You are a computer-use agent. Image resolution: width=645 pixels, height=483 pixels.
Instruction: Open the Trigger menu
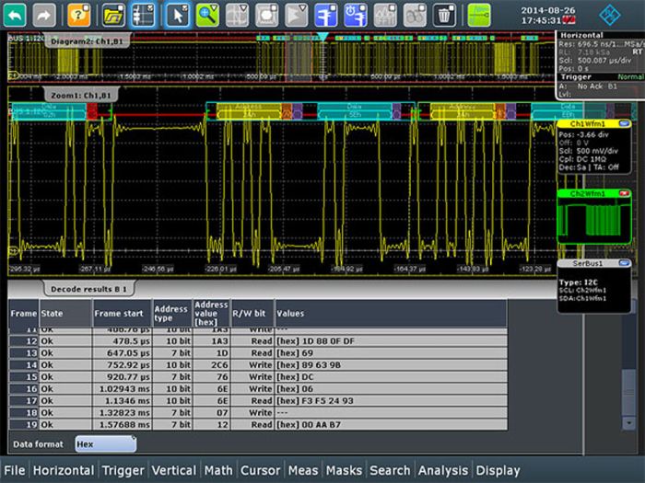click(x=123, y=470)
